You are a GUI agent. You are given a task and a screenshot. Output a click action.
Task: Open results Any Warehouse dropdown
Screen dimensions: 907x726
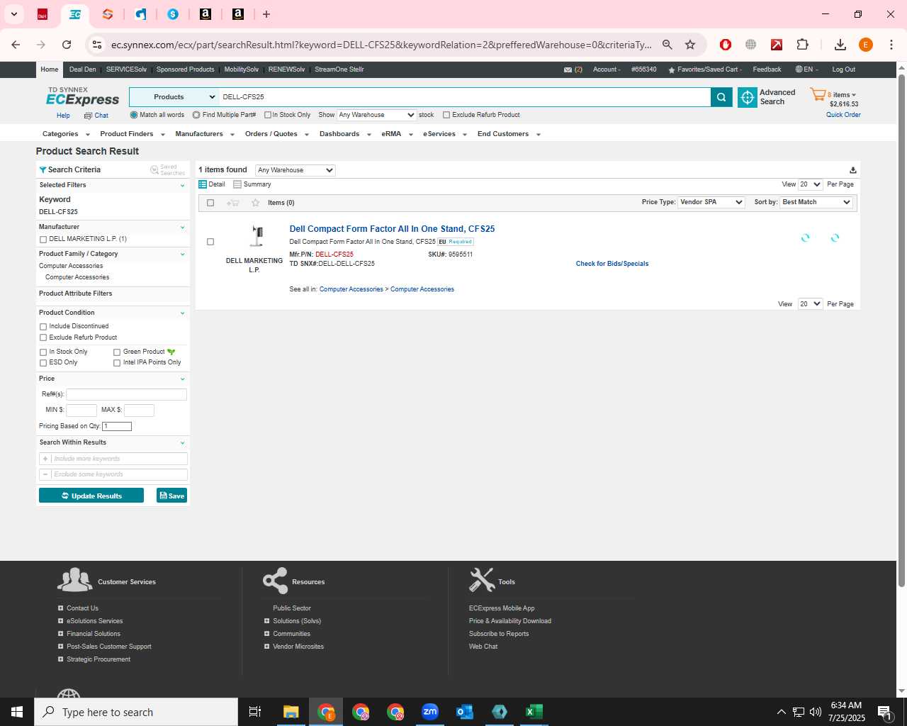pos(295,170)
